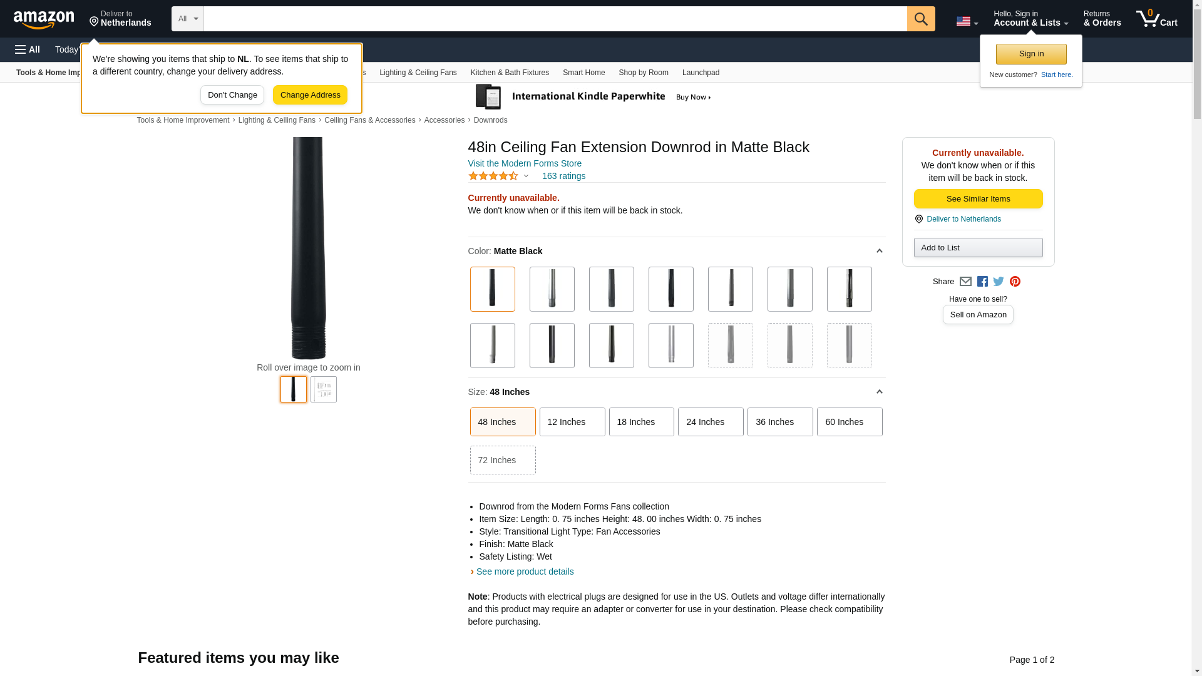Click the second product image thumbnail

coord(324,389)
